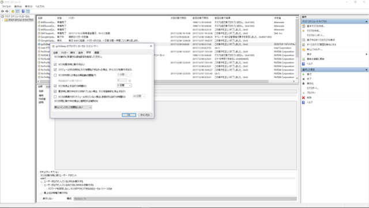This screenshot has height=208, width=369.
Task: Switch to Conditions tab in goToSleep properties
Action: point(81,53)
